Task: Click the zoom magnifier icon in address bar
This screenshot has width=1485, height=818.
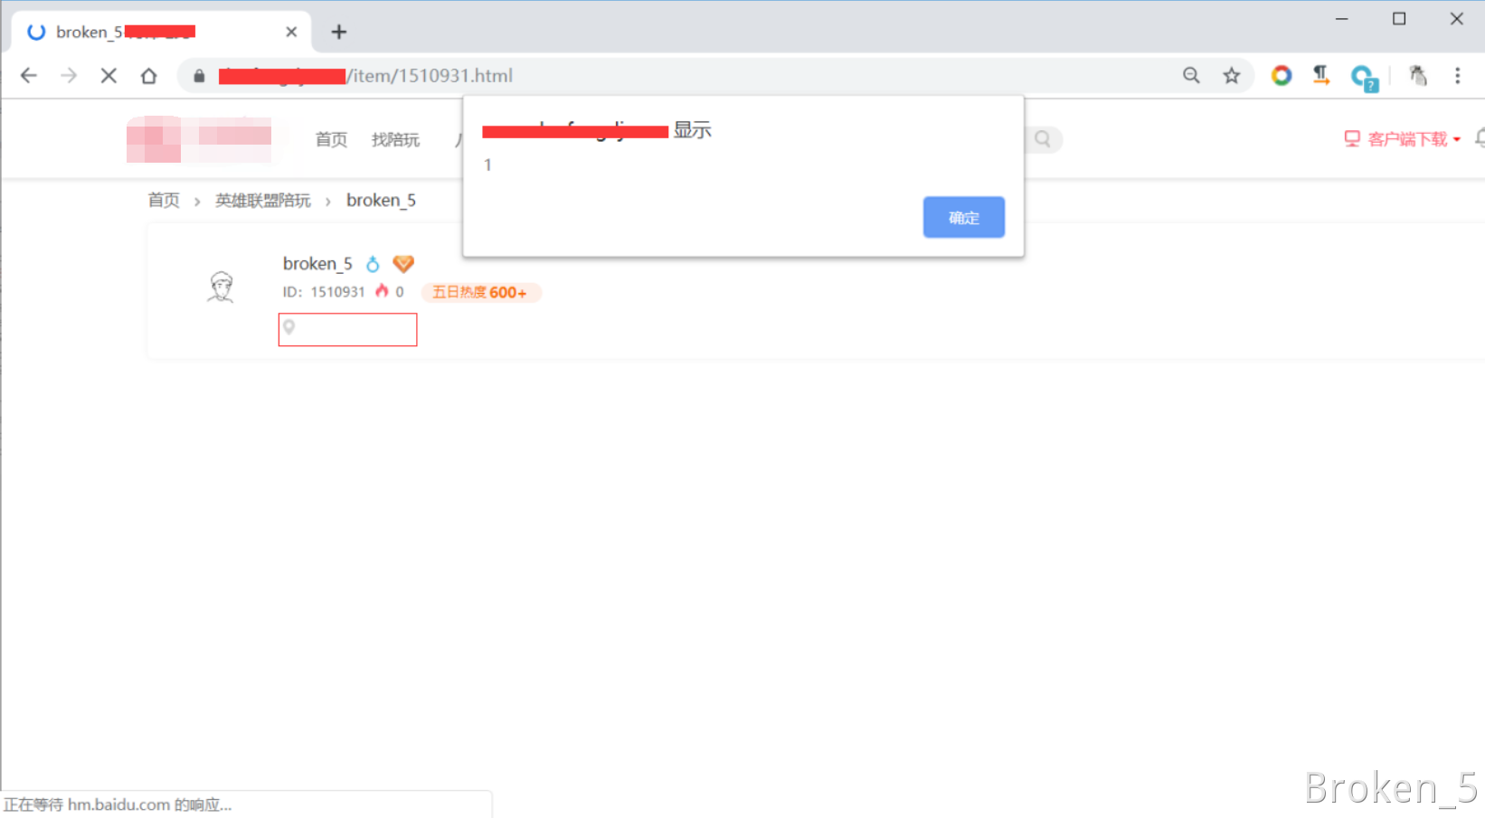Action: click(x=1191, y=76)
